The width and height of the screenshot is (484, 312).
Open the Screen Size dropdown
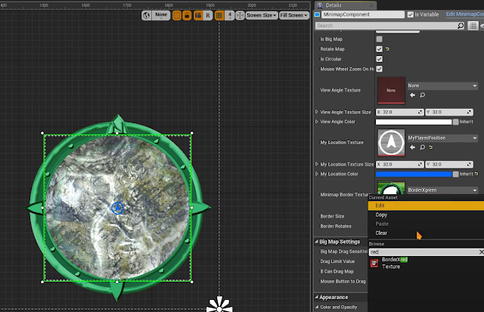pos(261,15)
